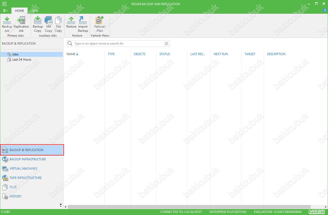This screenshot has height=215, width=328.
Task: Sort jobs by NEXT RUN column
Action: coord(221,54)
